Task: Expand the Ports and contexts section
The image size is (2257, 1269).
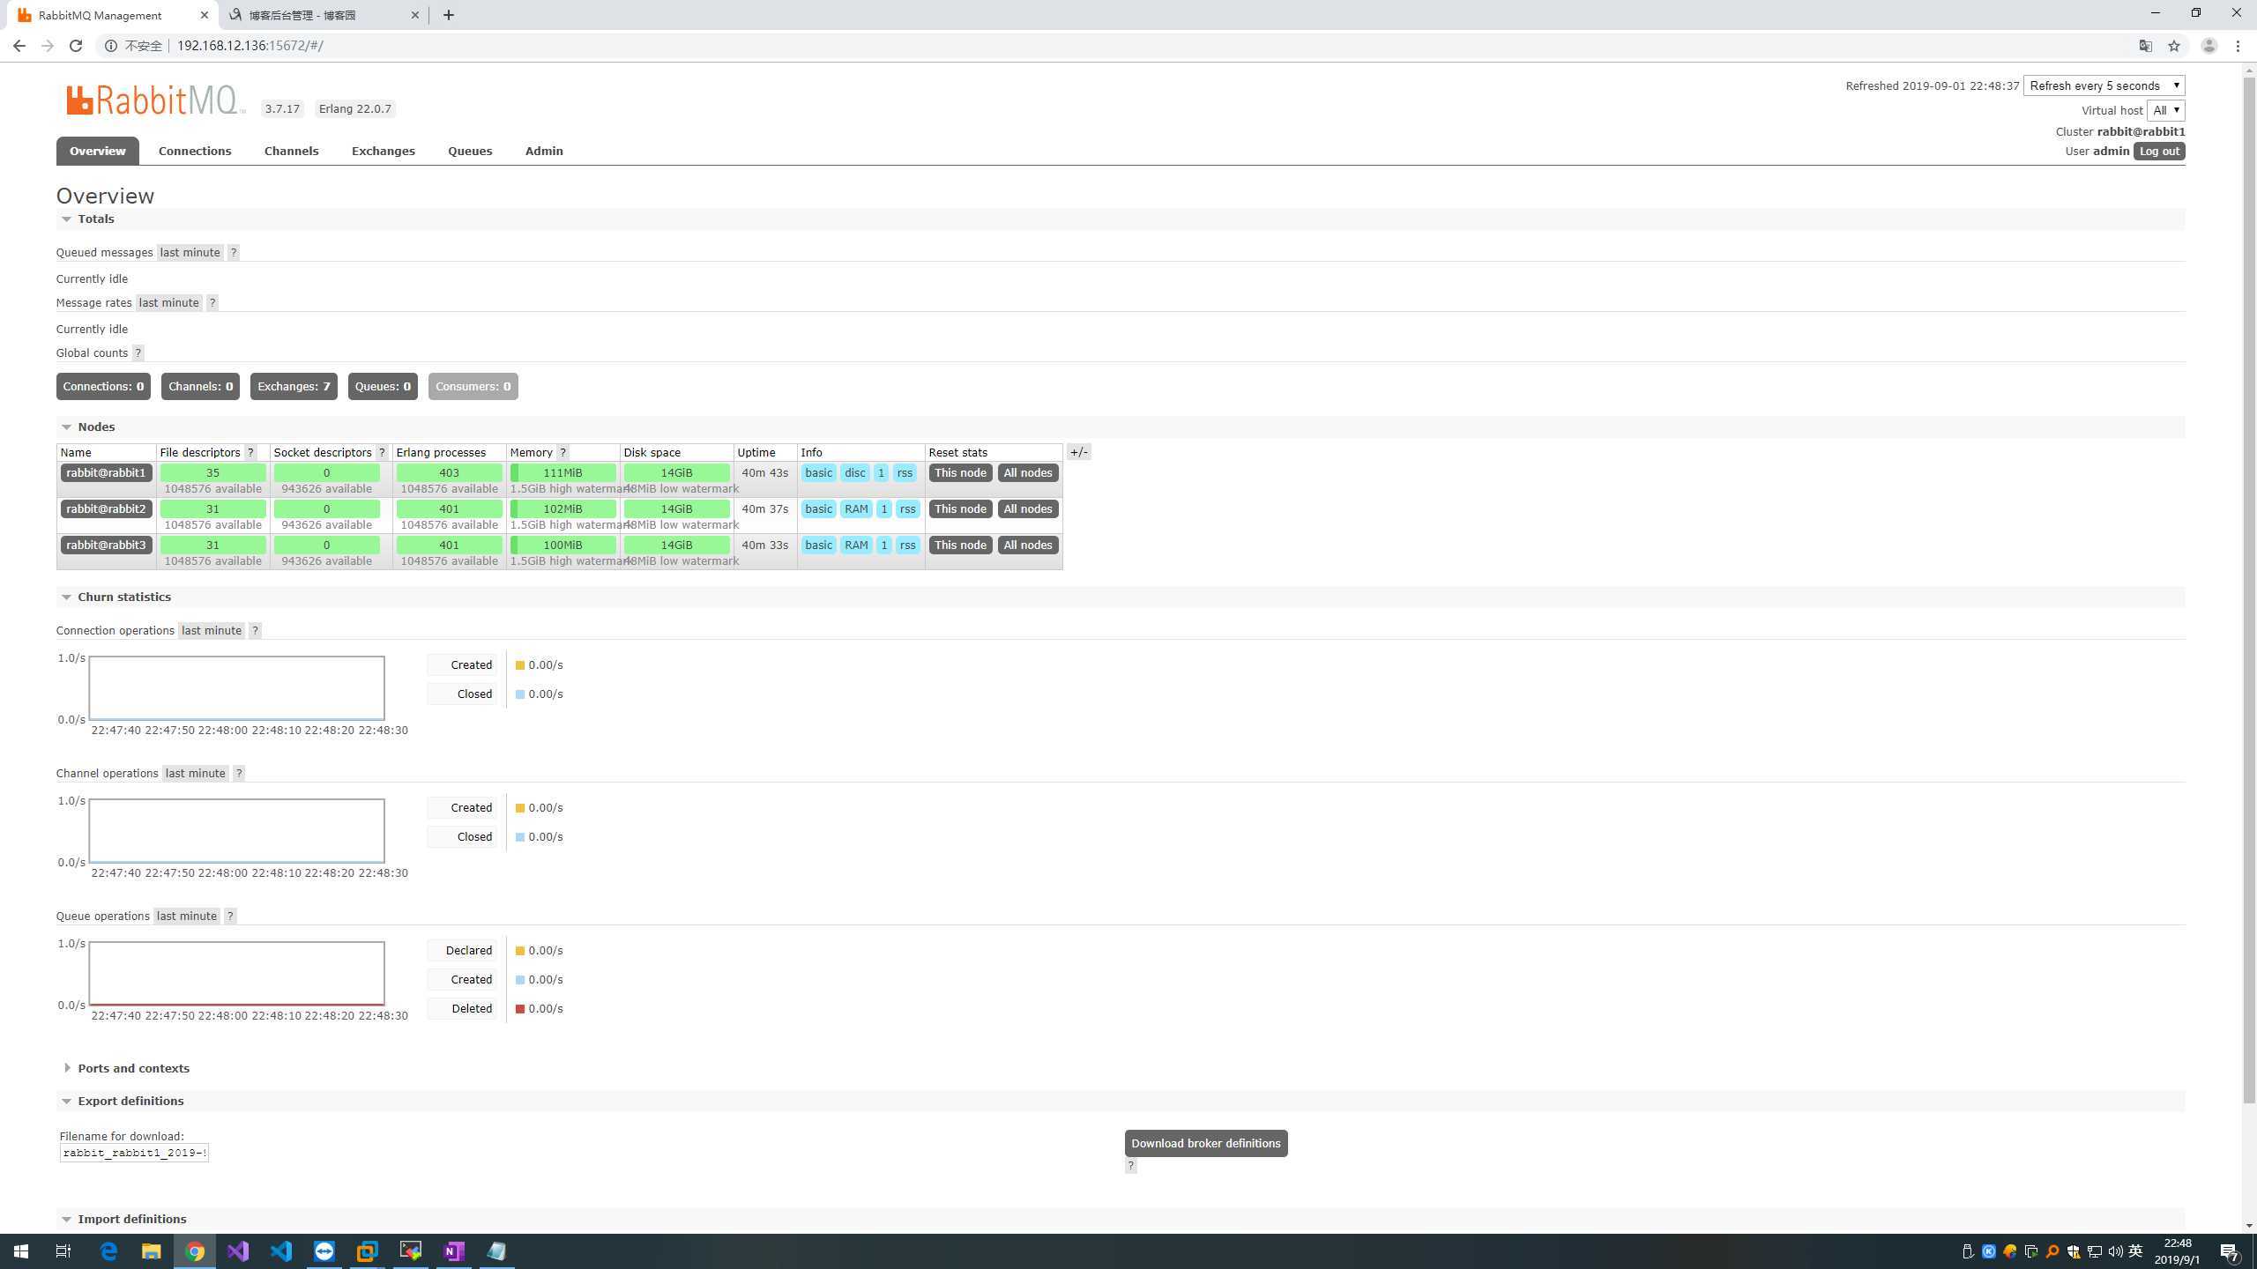Action: click(125, 1069)
